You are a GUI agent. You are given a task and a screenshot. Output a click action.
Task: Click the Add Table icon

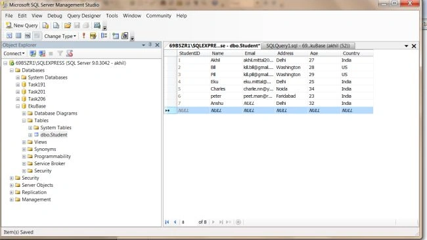coord(116,36)
